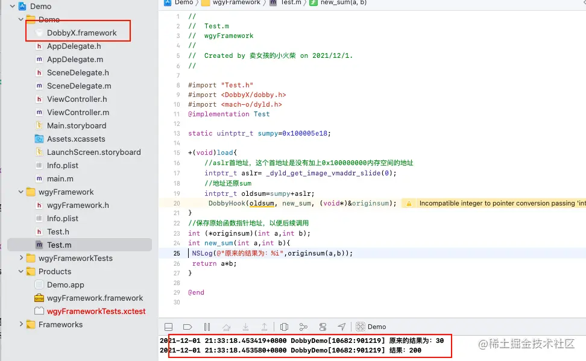Hide the debug area toggle icon
Image resolution: width=586 pixels, height=361 pixels.
(x=169, y=327)
